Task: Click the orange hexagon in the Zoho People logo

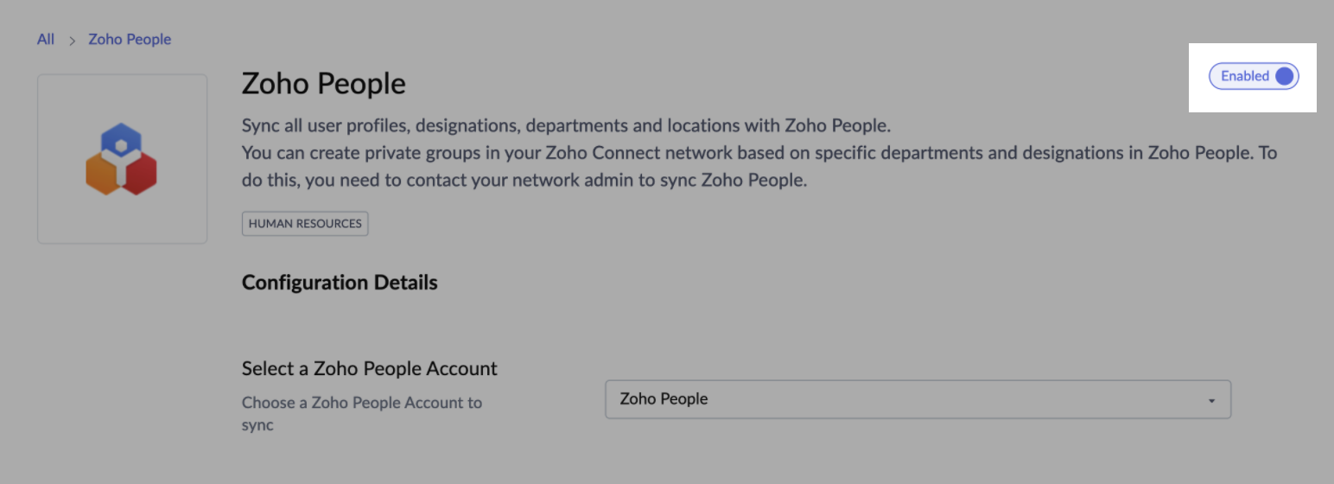Action: [101, 175]
